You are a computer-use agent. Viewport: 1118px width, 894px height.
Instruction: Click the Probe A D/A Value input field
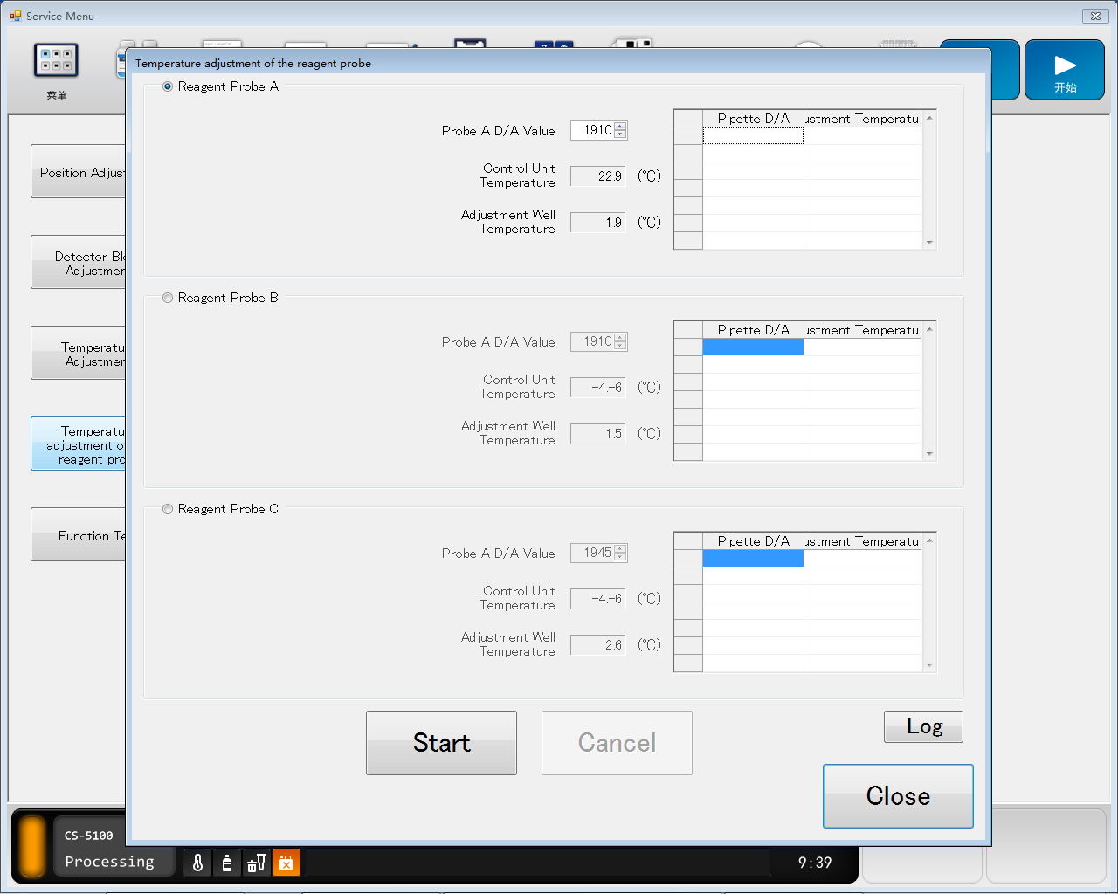pyautogui.click(x=592, y=130)
